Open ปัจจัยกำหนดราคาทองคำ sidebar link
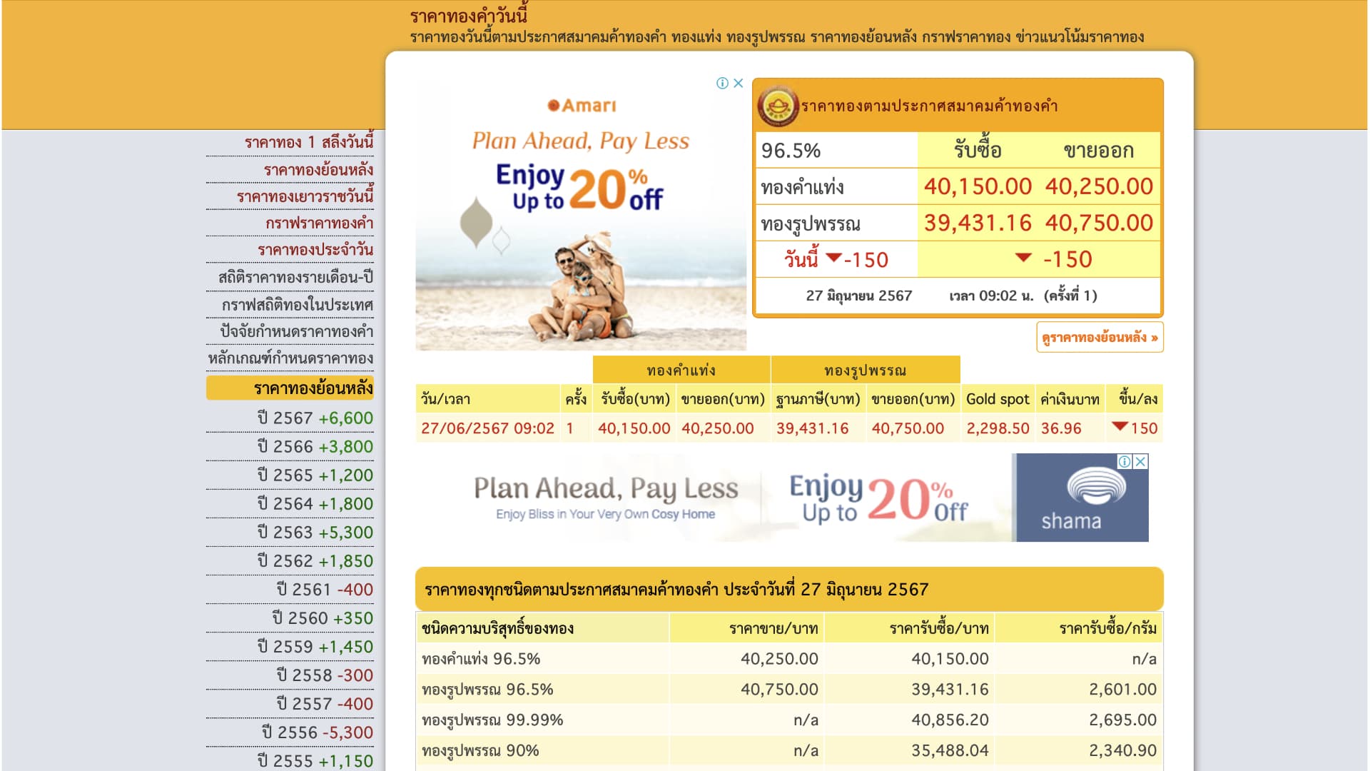1370x771 pixels. [x=296, y=331]
